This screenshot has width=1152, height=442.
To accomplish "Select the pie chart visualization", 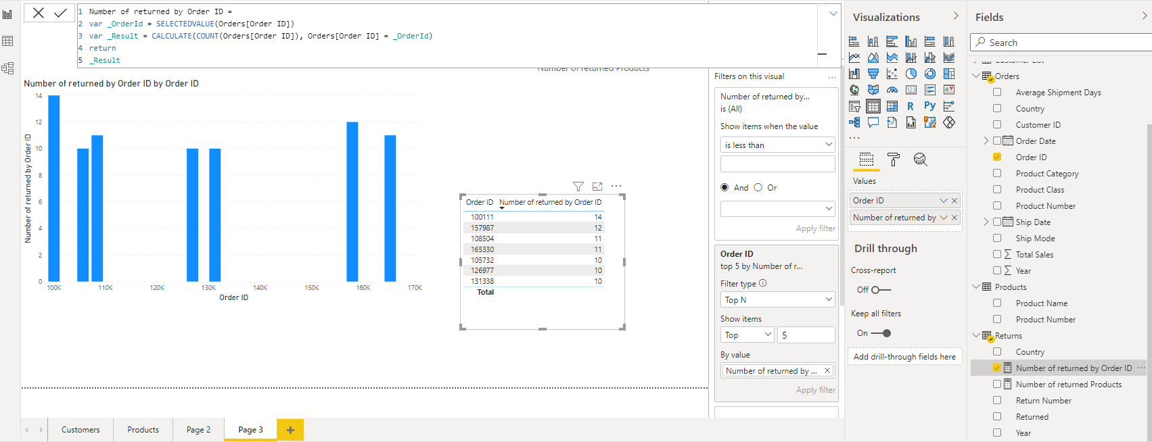I will pyautogui.click(x=911, y=74).
